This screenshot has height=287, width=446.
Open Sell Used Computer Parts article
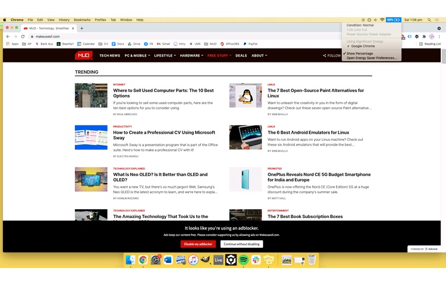pyautogui.click(x=164, y=93)
